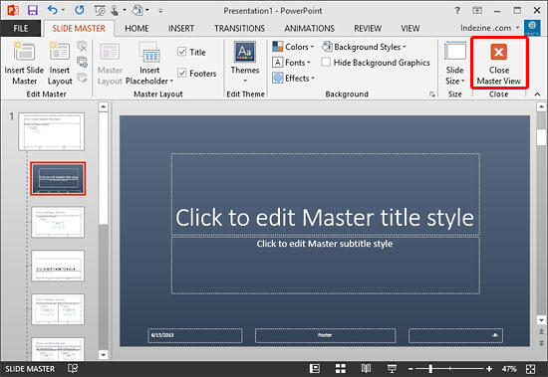Viewport: 548px width, 377px height.
Task: Open Undo history dropdown arrow
Action: point(63,11)
